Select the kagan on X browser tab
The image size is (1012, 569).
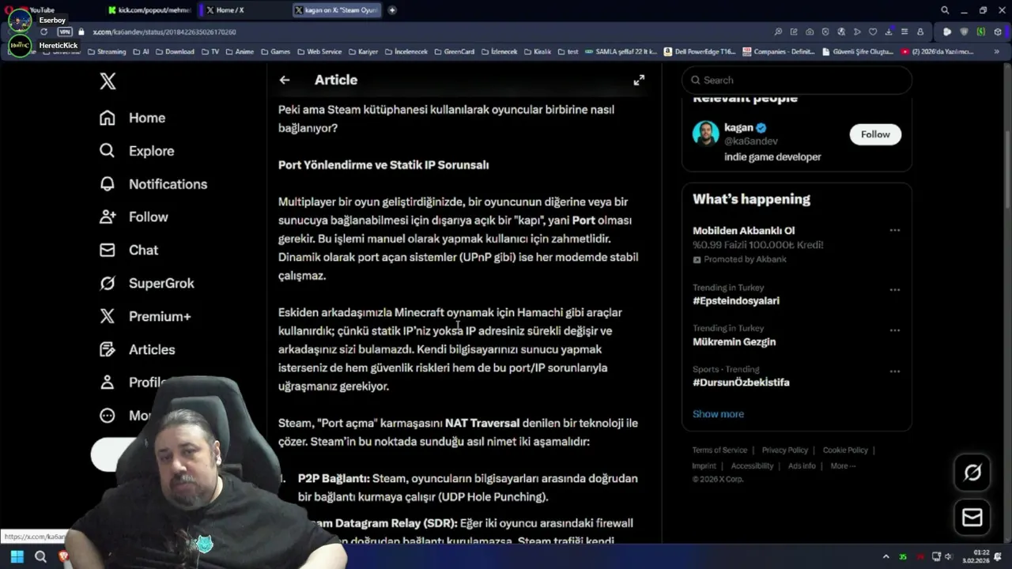click(x=335, y=10)
